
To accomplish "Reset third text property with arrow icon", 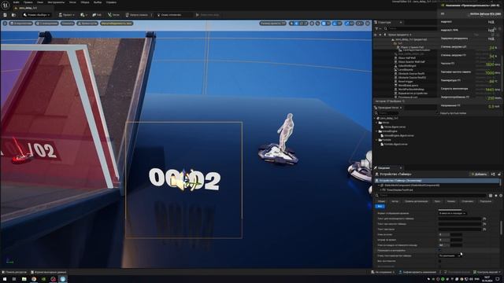I will [484, 229].
